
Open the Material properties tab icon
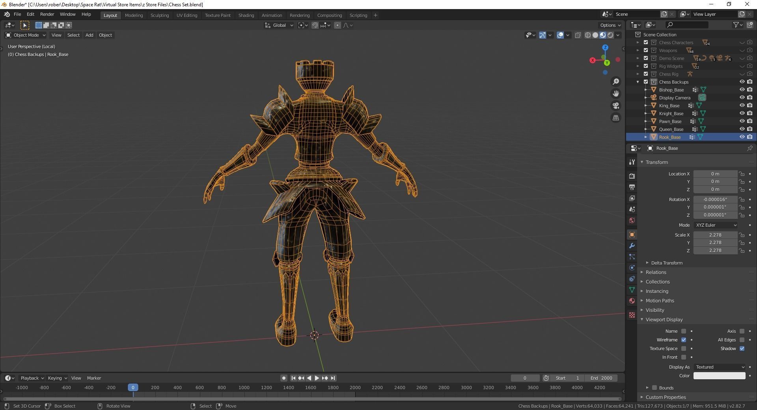[632, 301]
